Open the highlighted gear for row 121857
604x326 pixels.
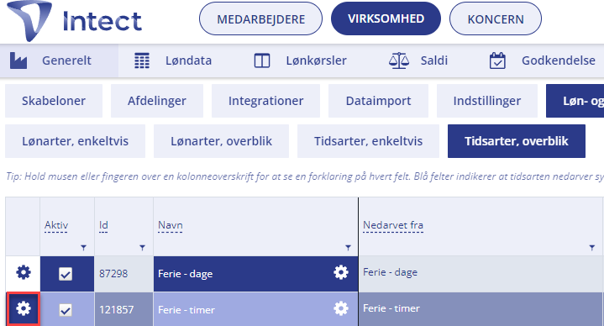[x=24, y=308]
